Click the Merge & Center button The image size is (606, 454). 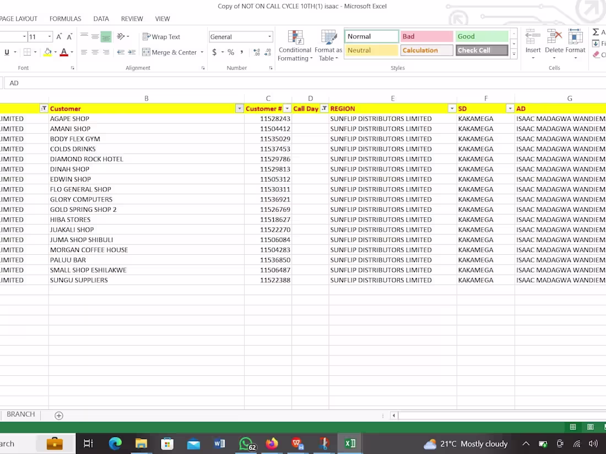pos(169,52)
